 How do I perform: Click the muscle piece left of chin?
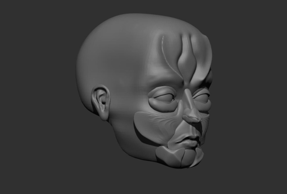[169, 155]
